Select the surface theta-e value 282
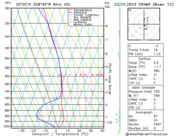The height and width of the screenshot is (136, 176). point(157,71)
